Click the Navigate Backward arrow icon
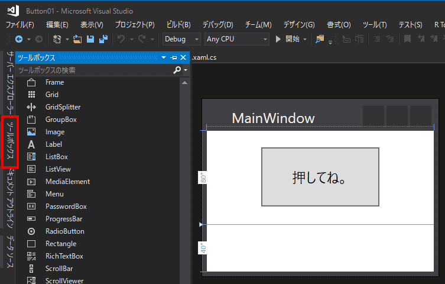 [19, 39]
